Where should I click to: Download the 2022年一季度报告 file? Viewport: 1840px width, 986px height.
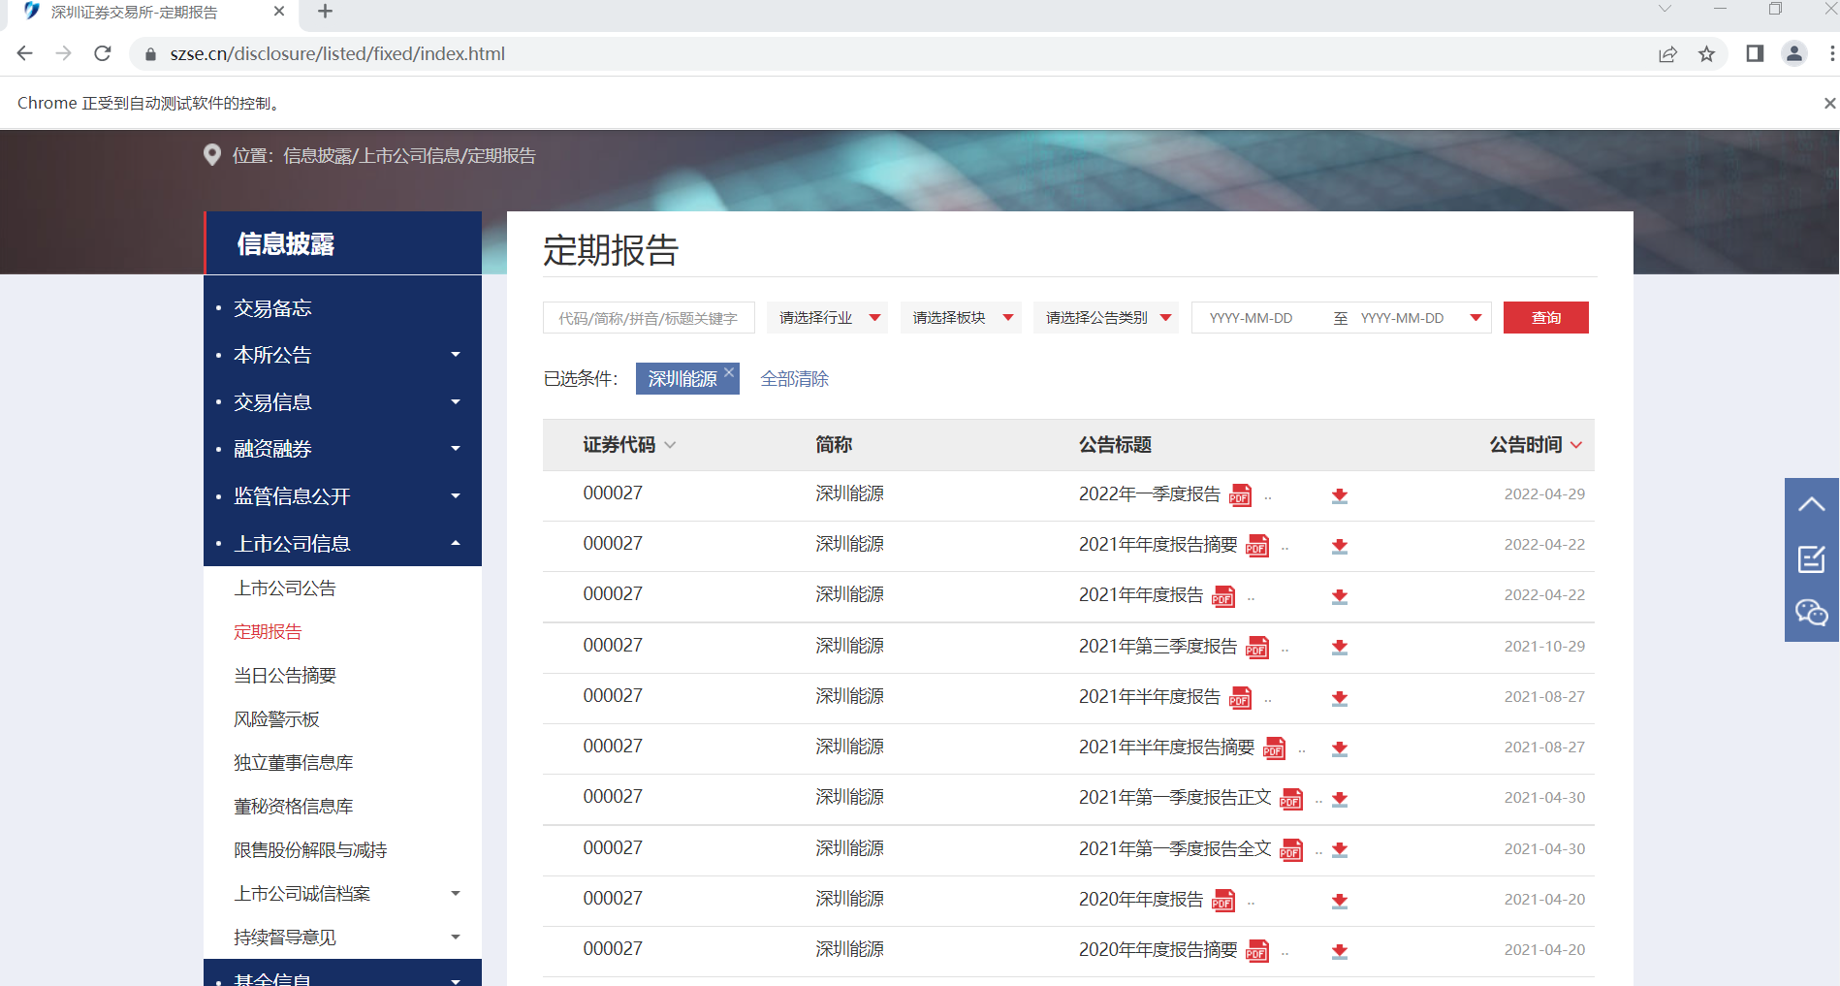(x=1340, y=495)
